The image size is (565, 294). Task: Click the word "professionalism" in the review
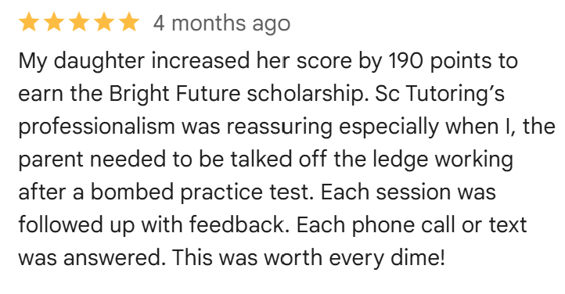96,127
